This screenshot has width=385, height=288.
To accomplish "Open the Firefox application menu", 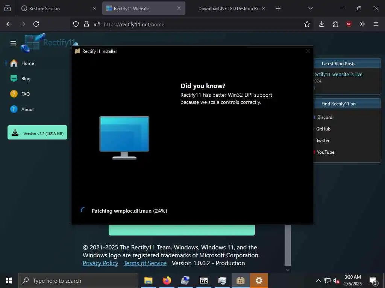I will (x=376, y=24).
